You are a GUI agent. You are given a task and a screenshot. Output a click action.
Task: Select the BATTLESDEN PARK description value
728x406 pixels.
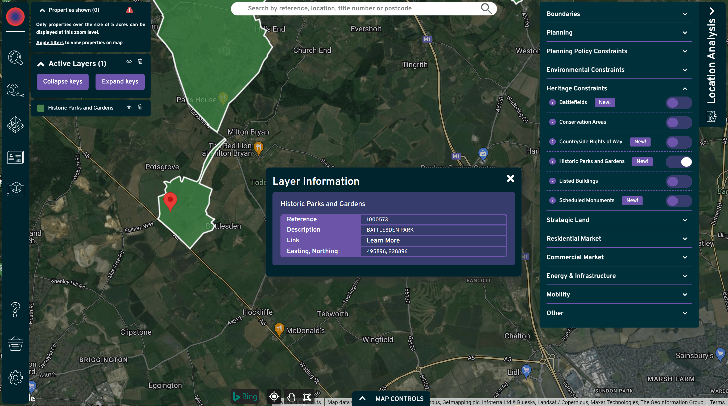(390, 230)
